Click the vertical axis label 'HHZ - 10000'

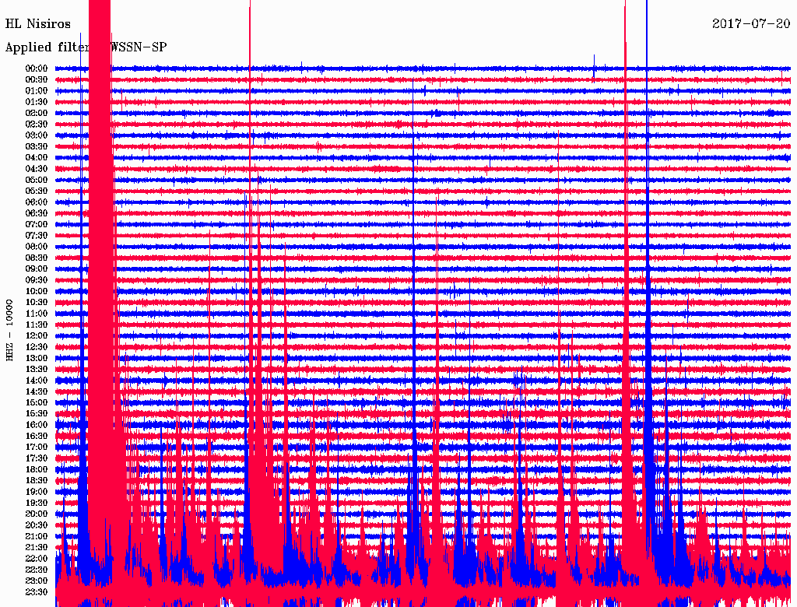tap(9, 330)
